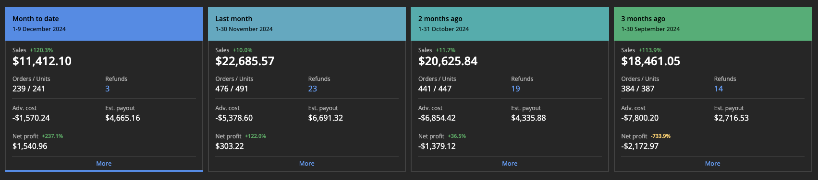
Task: Click advertising cost -$1,570.24
Action: pyautogui.click(x=31, y=118)
